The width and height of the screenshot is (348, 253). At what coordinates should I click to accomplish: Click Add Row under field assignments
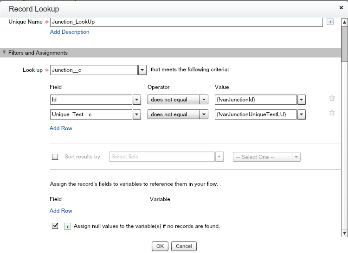click(61, 211)
